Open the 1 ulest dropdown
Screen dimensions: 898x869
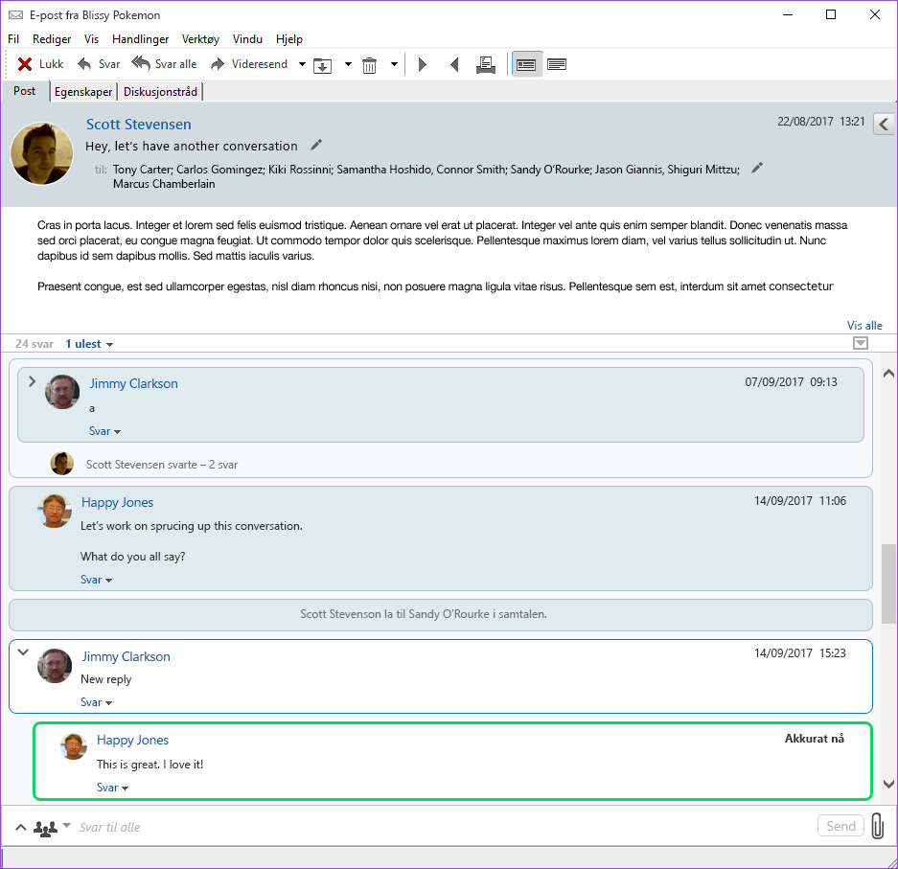click(89, 344)
